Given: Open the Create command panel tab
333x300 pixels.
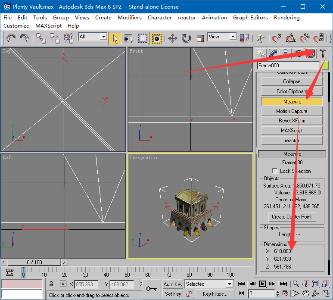Looking at the screenshot, I should point(261,53).
